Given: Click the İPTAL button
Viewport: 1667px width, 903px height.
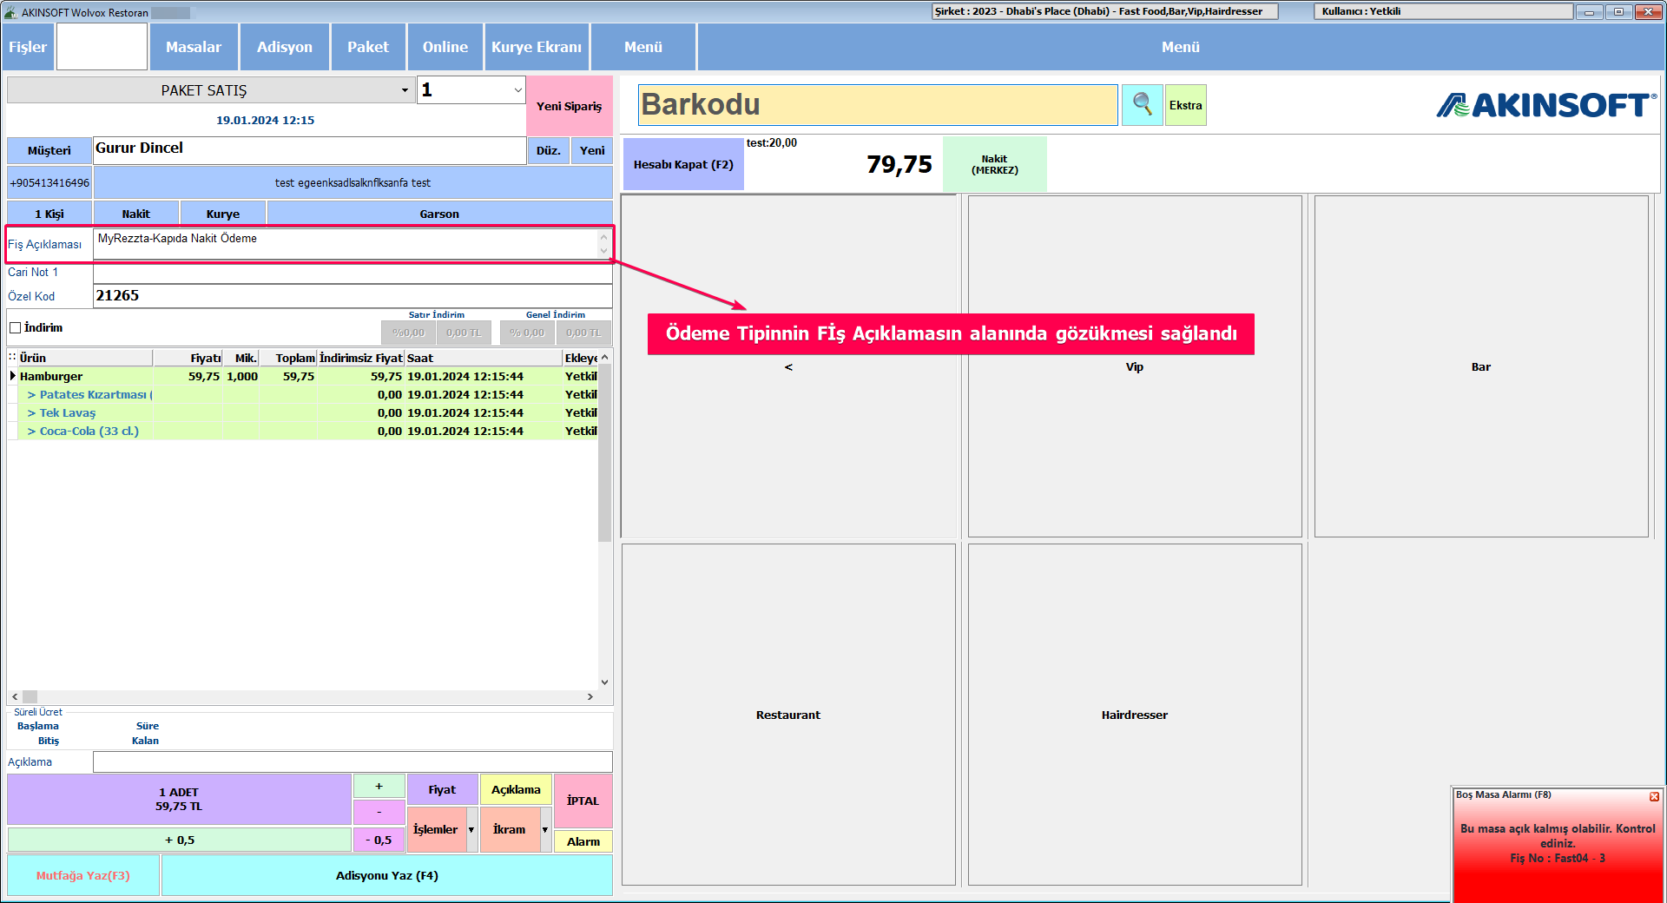Looking at the screenshot, I should point(583,801).
